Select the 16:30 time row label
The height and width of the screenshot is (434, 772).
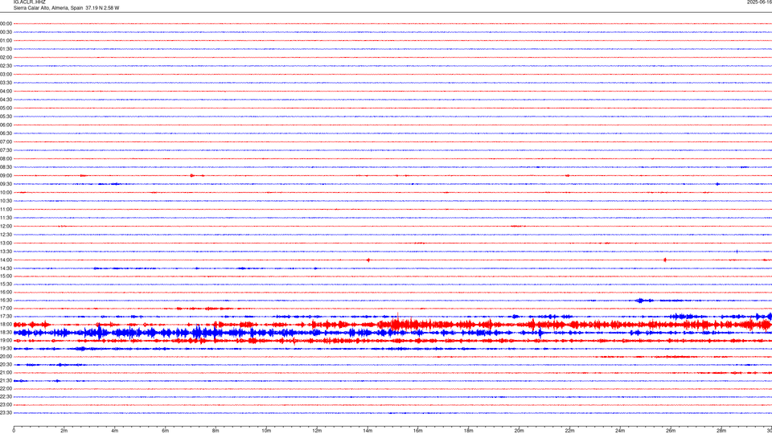[6, 300]
